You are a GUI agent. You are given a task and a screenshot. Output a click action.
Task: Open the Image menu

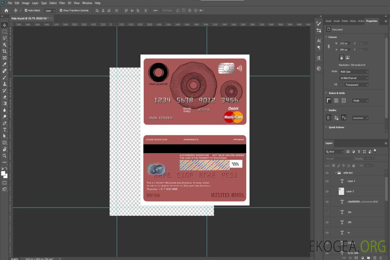(26, 3)
